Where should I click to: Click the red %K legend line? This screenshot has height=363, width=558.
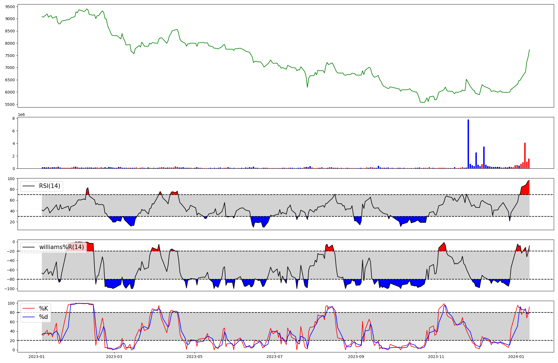(x=28, y=309)
